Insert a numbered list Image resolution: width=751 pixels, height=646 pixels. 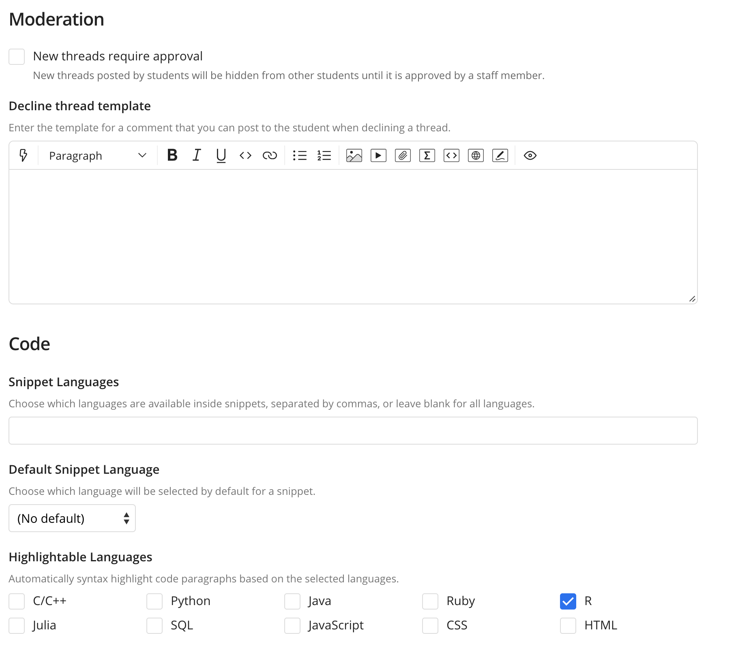[x=324, y=156]
